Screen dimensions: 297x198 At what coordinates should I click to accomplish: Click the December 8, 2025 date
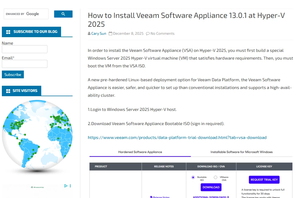(128, 33)
